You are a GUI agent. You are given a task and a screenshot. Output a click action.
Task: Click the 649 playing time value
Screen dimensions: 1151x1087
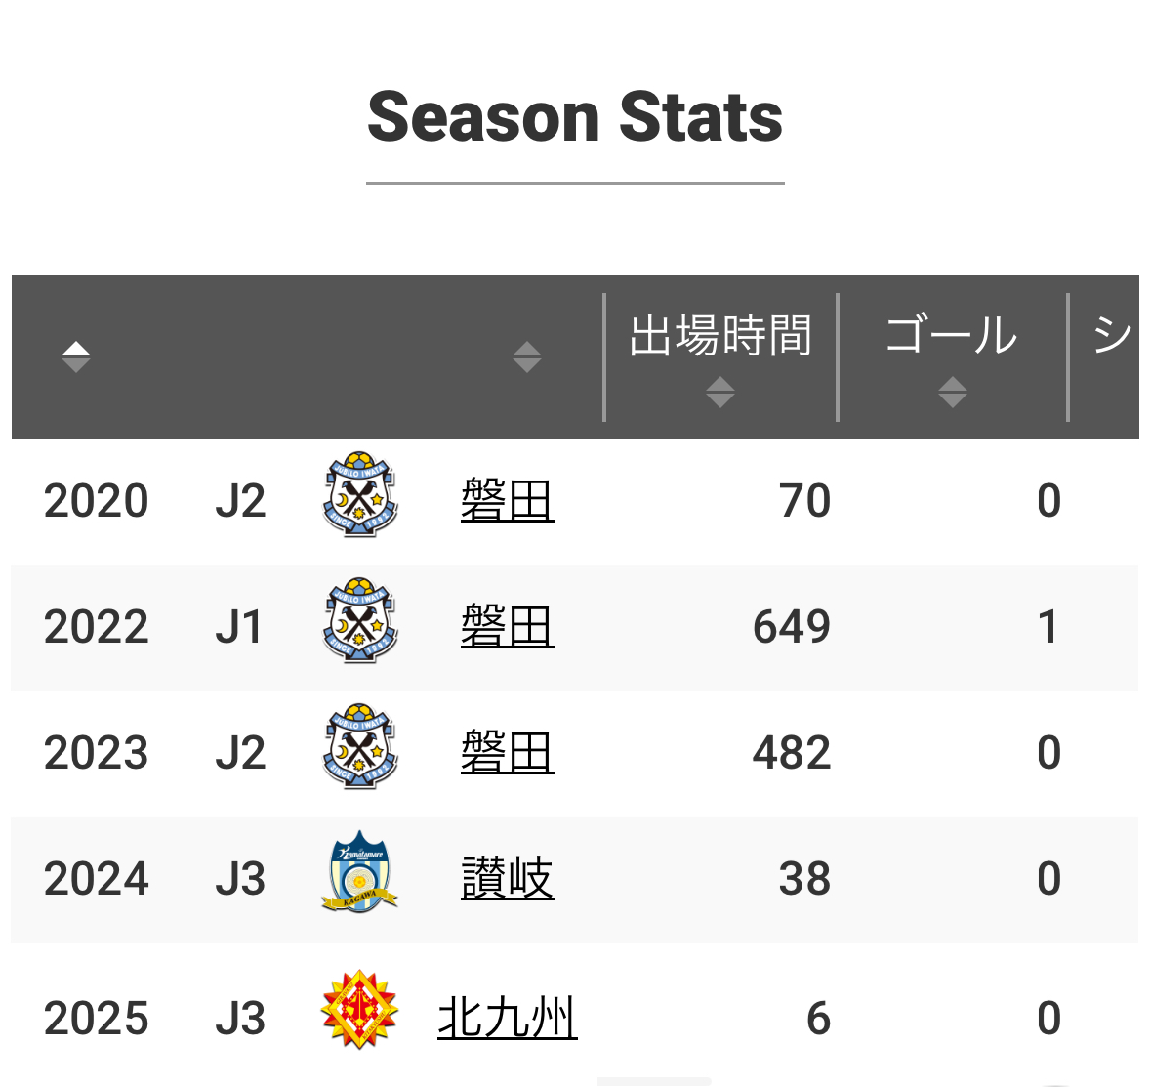(x=792, y=627)
